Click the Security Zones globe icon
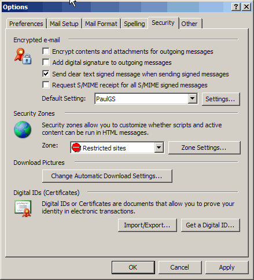Screen dimensions: 254x280 23,130
